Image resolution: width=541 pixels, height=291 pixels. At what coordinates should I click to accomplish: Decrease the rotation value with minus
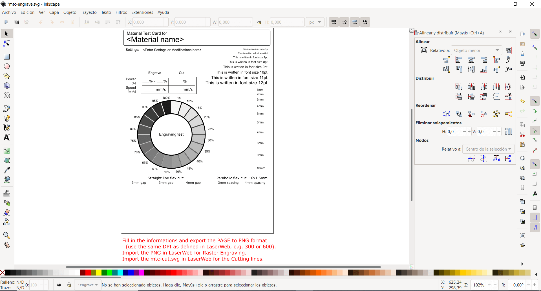coord(529,285)
